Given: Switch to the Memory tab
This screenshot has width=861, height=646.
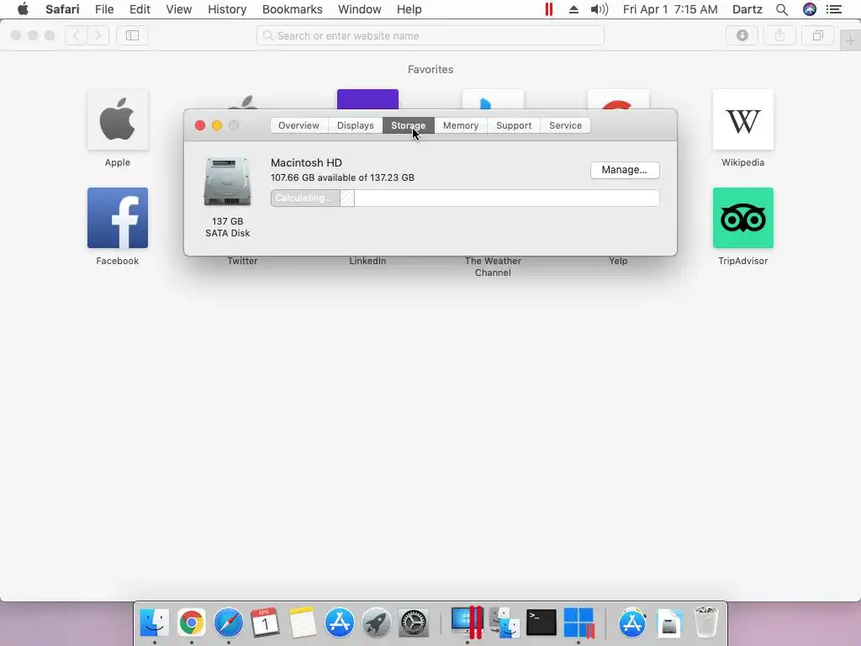Looking at the screenshot, I should click(x=461, y=125).
